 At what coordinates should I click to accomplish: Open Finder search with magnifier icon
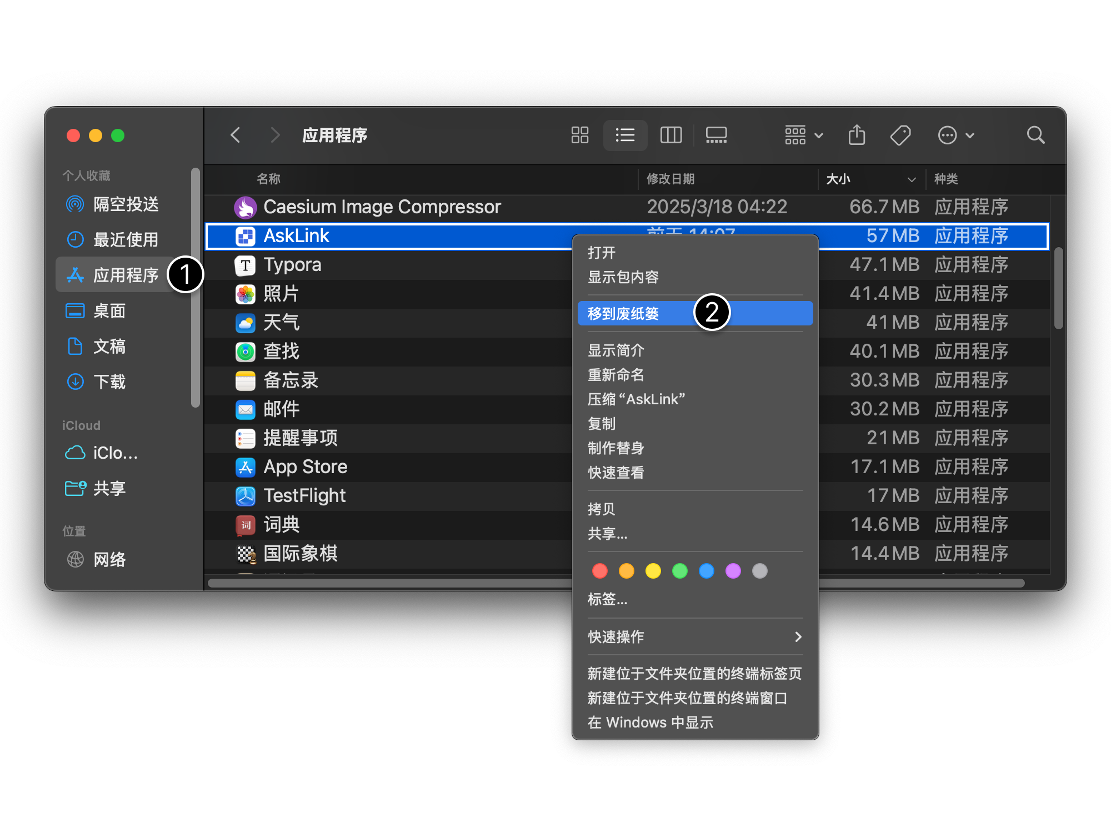pyautogui.click(x=1035, y=135)
